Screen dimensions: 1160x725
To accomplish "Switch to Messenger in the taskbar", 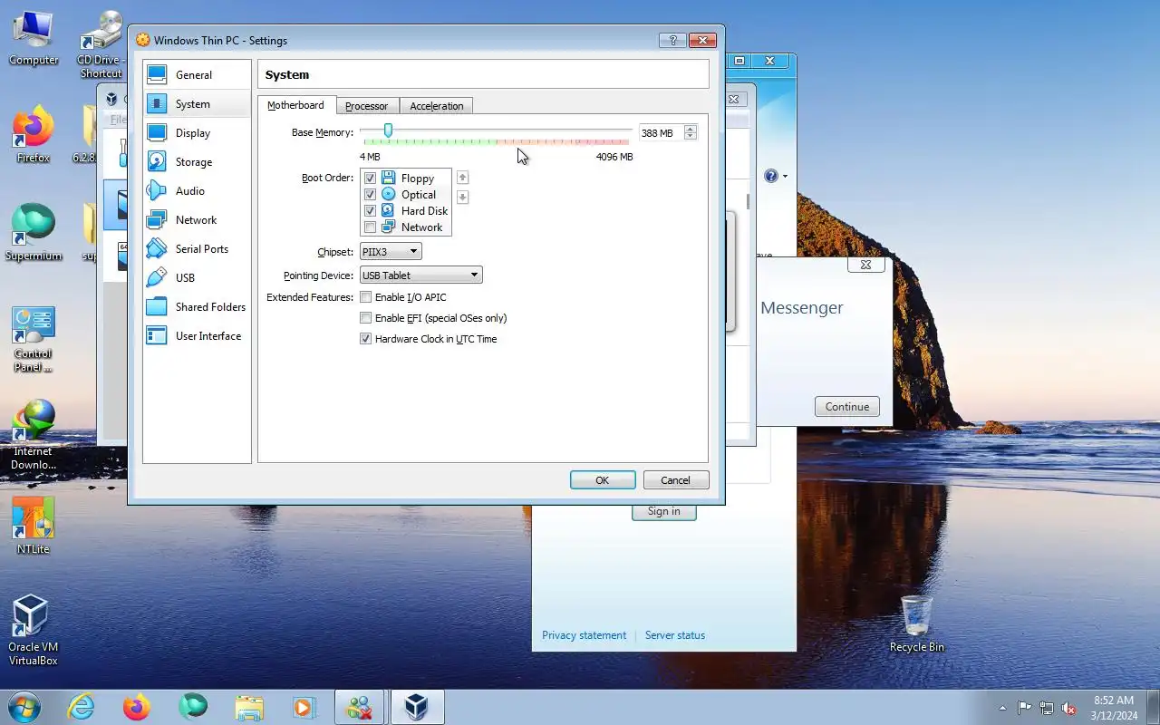I will point(360,707).
